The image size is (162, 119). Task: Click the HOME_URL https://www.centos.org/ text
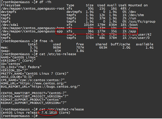(x=34, y=83)
